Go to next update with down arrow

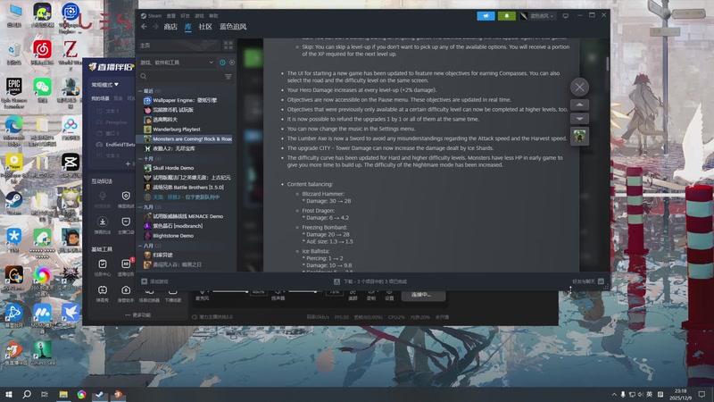579,119
